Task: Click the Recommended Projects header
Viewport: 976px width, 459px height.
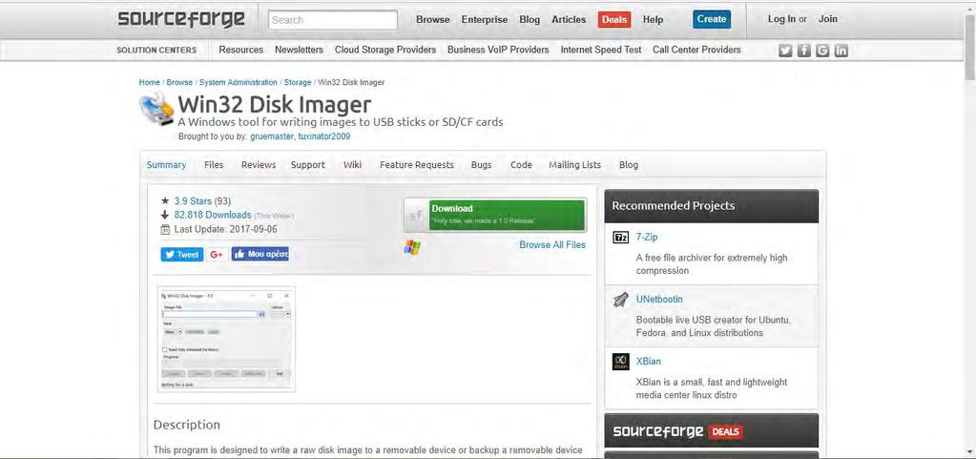Action: [712, 206]
